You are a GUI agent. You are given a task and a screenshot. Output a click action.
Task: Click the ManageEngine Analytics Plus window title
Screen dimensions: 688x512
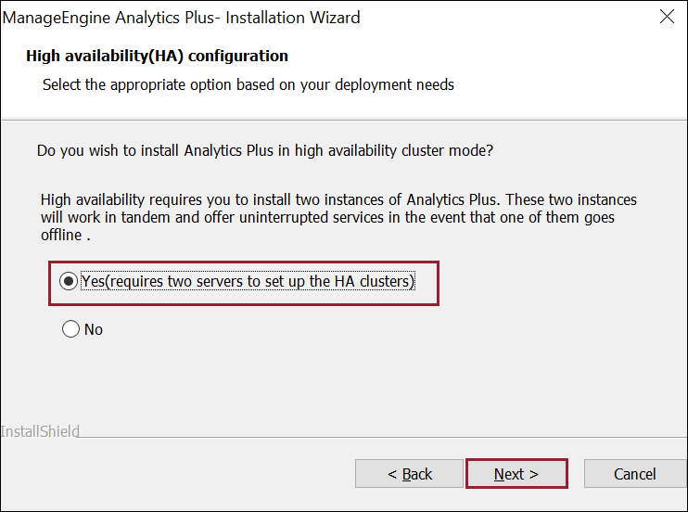[182, 18]
